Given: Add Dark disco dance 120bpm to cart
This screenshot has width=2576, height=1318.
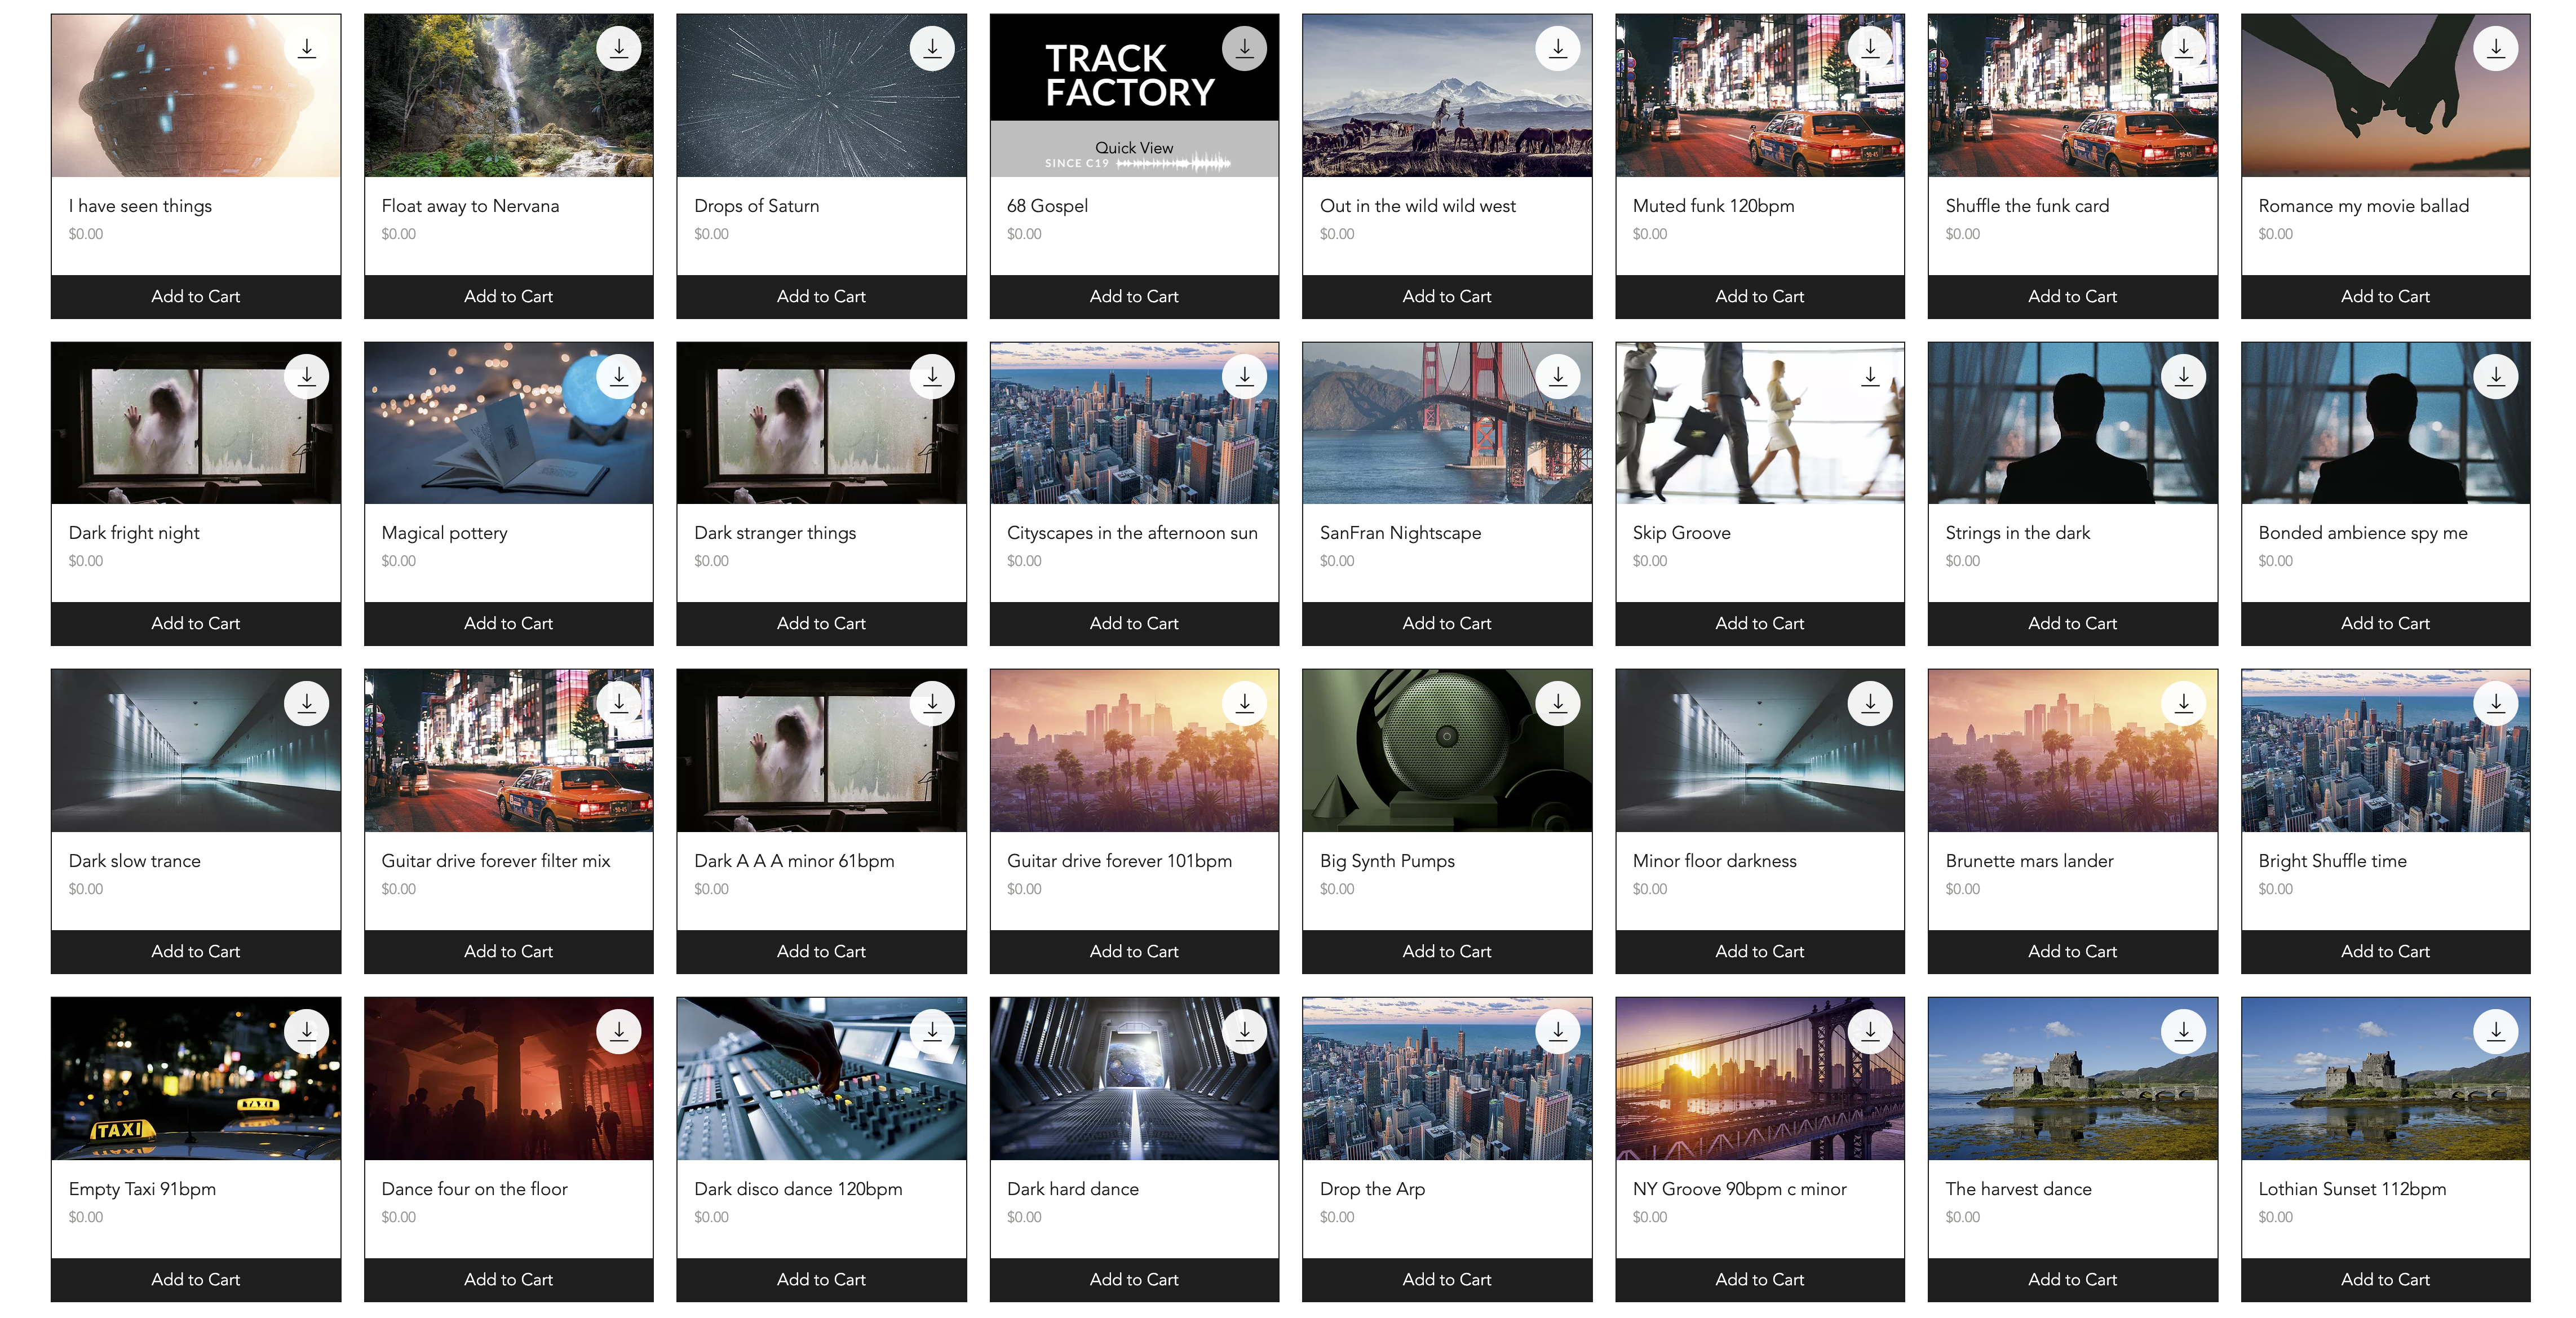Looking at the screenshot, I should [821, 1279].
